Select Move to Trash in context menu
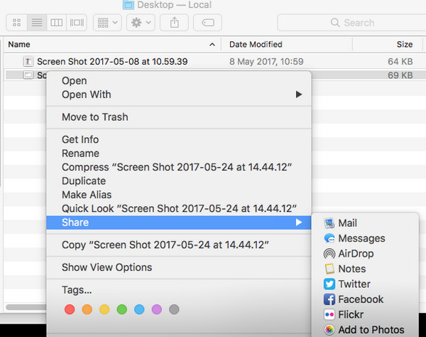426x337 pixels. click(95, 117)
